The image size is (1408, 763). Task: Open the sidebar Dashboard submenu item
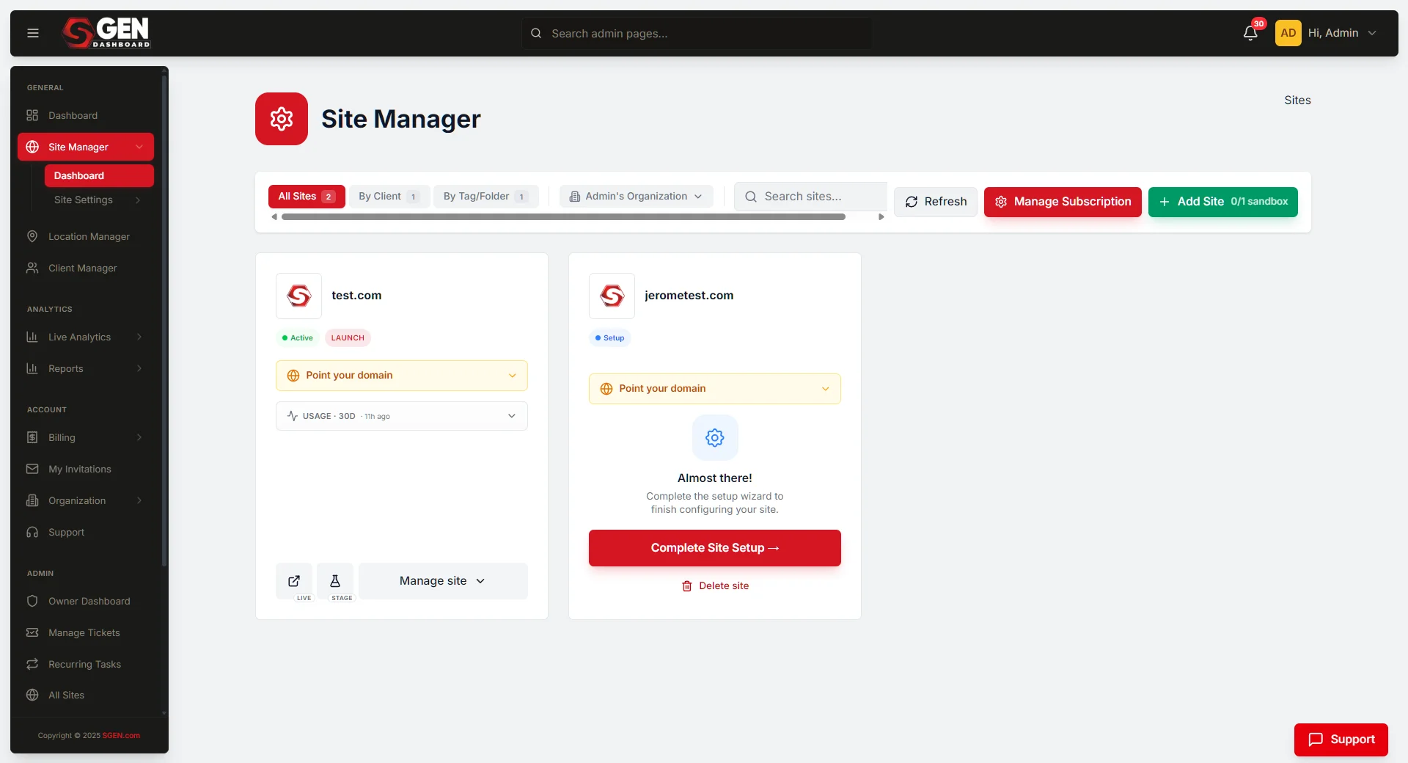pos(99,175)
